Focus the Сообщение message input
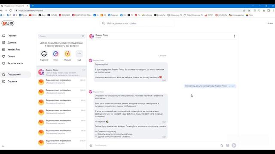Viewport: 275px width, 154px height. 156,145
